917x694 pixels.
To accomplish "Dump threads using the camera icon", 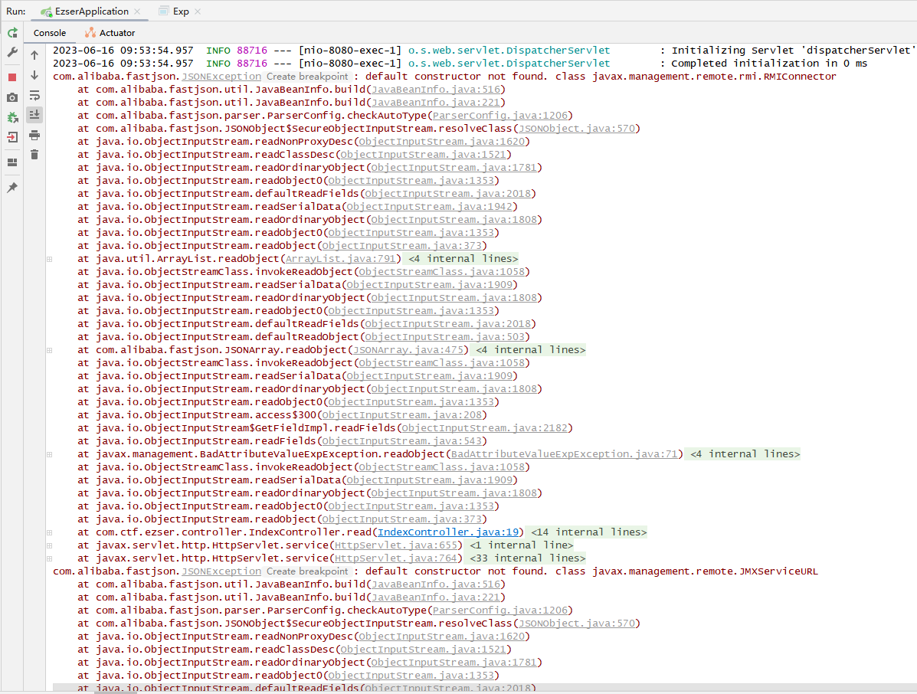I will (x=12, y=97).
